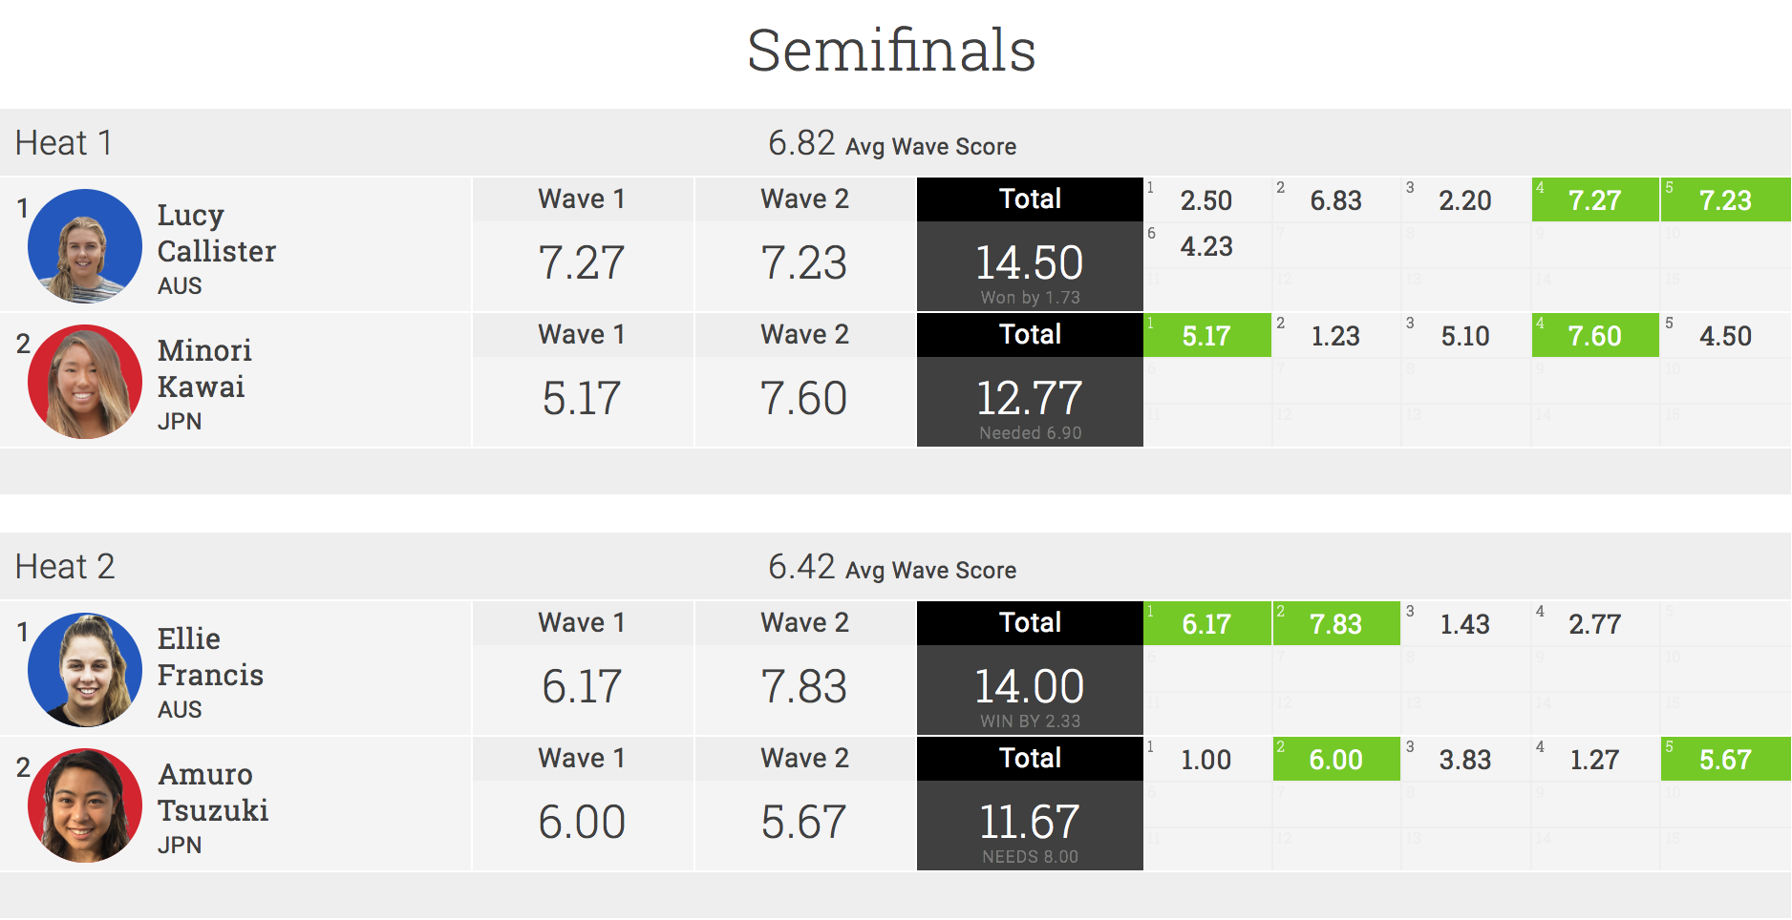Click the Minori Kawai name
Image resolution: width=1792 pixels, height=920 pixels.
(204, 368)
